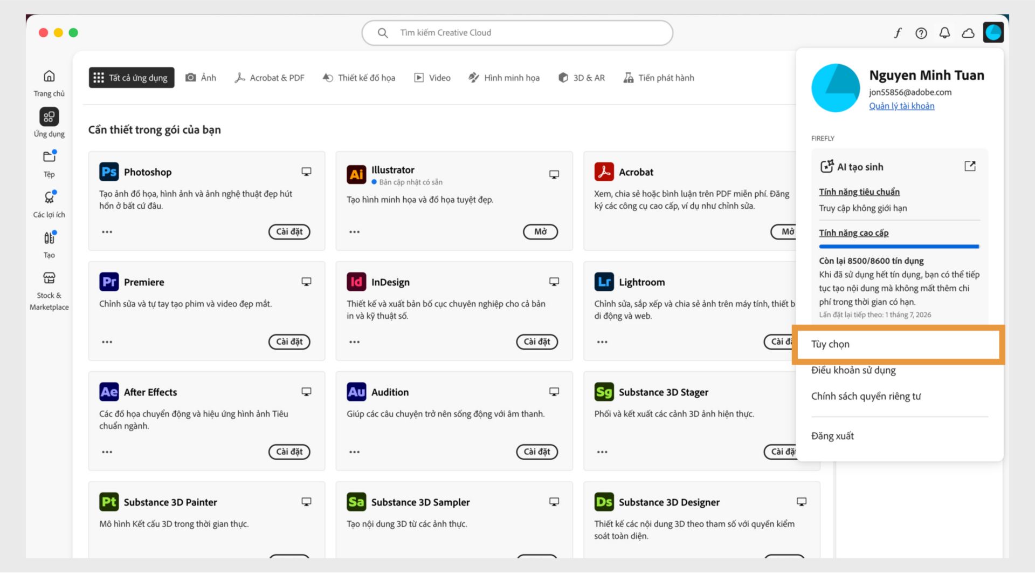Switch to the Video tab
This screenshot has height=573, width=1035.
[432, 78]
